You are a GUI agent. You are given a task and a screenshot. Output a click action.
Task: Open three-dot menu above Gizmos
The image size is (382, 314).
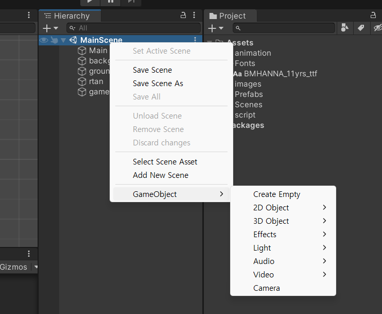click(29, 254)
